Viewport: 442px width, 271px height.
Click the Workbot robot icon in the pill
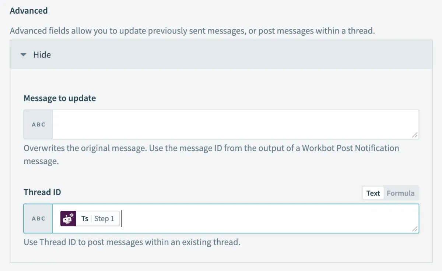pyautogui.click(x=68, y=218)
